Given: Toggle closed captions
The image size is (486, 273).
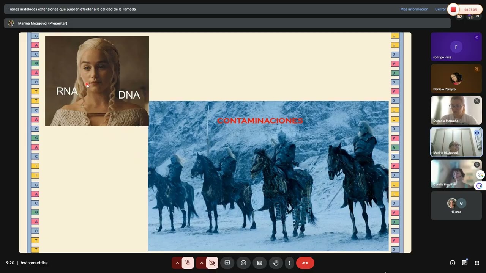Looking at the screenshot, I should point(260,263).
